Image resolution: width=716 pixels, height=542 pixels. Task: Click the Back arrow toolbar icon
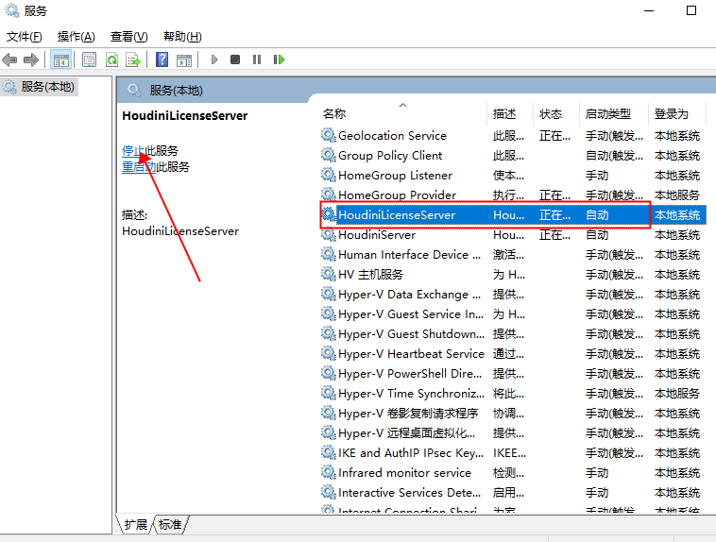point(9,59)
